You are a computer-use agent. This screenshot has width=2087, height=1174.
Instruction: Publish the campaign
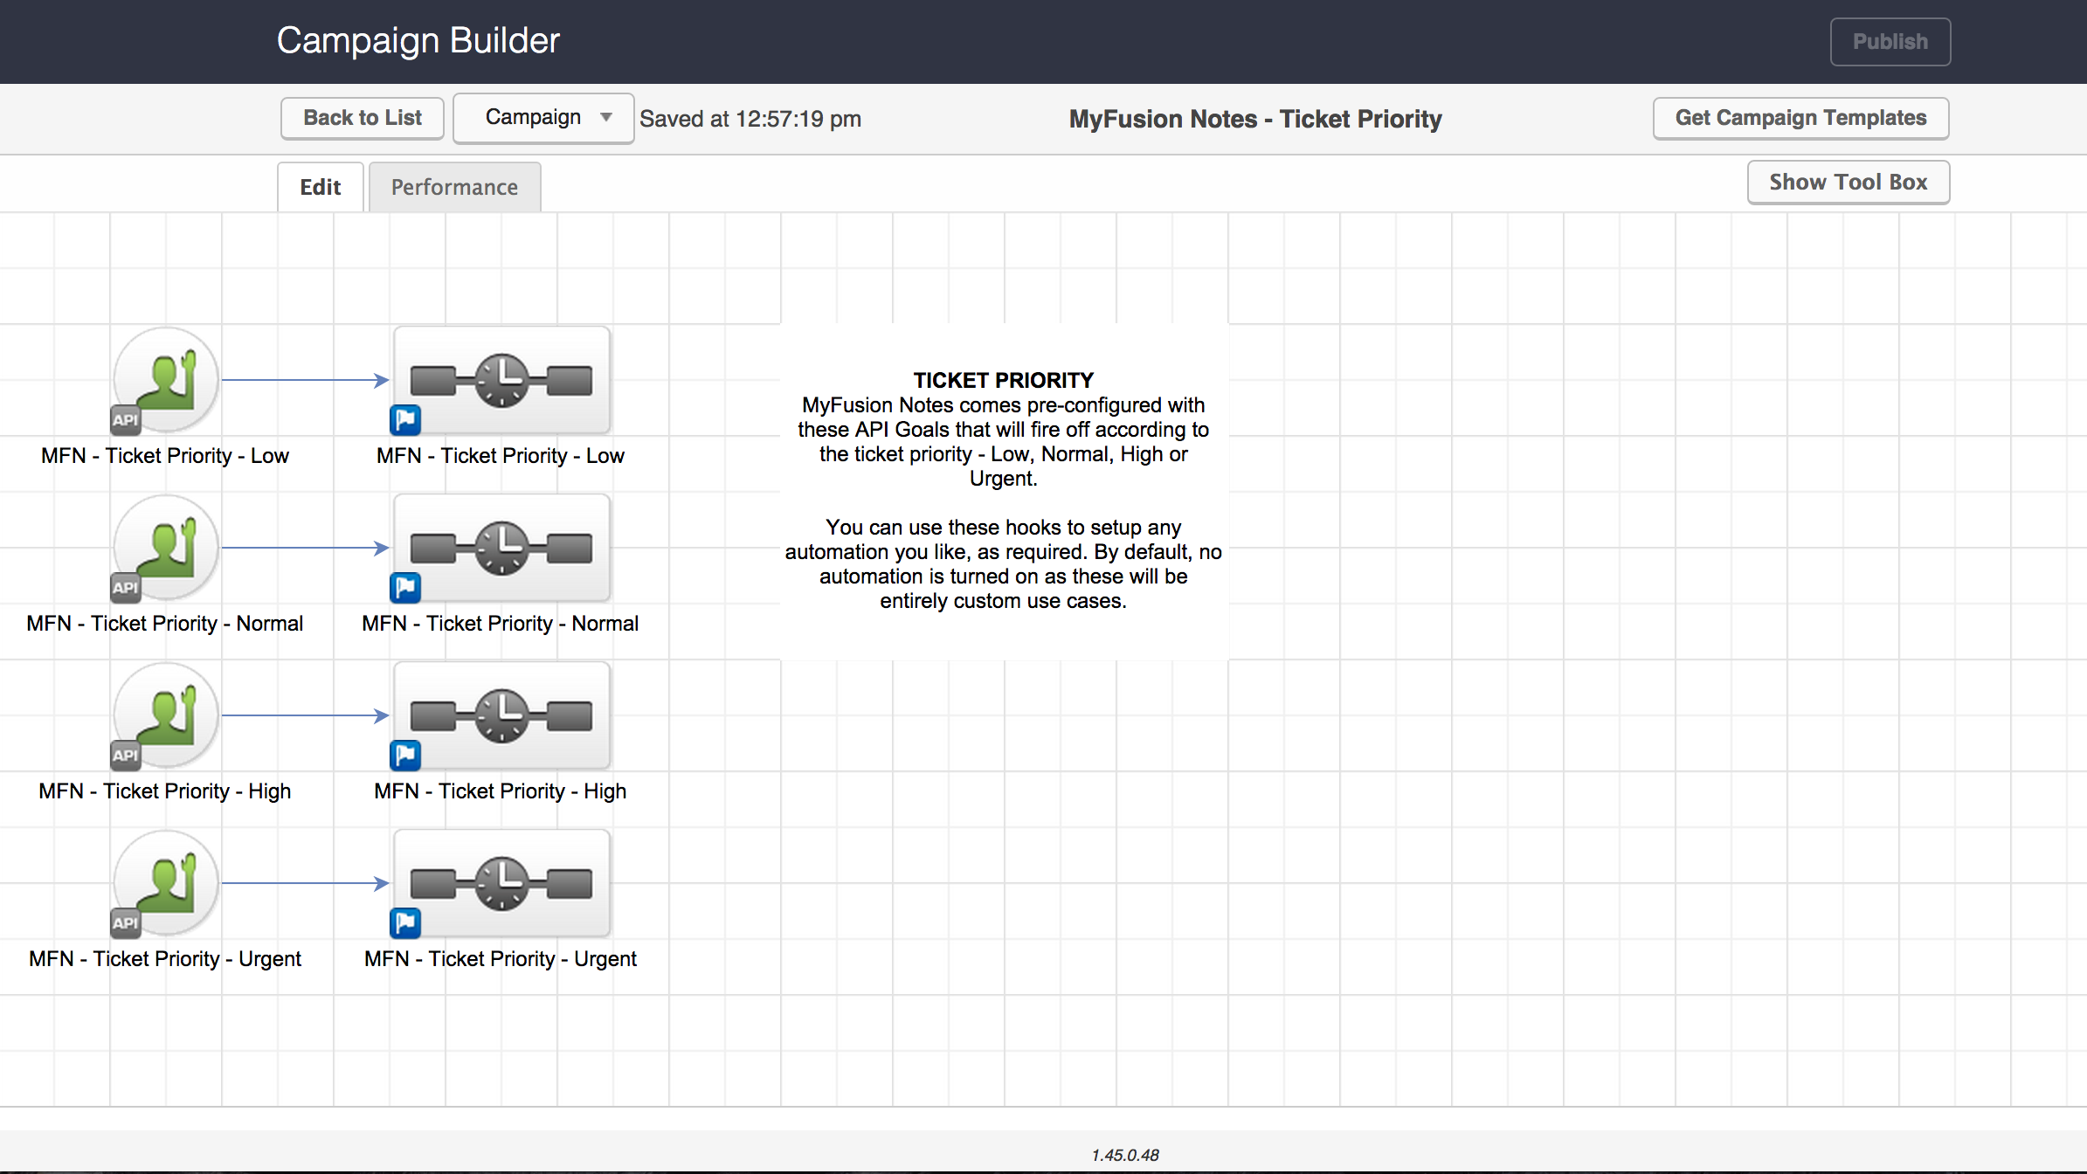click(1890, 42)
